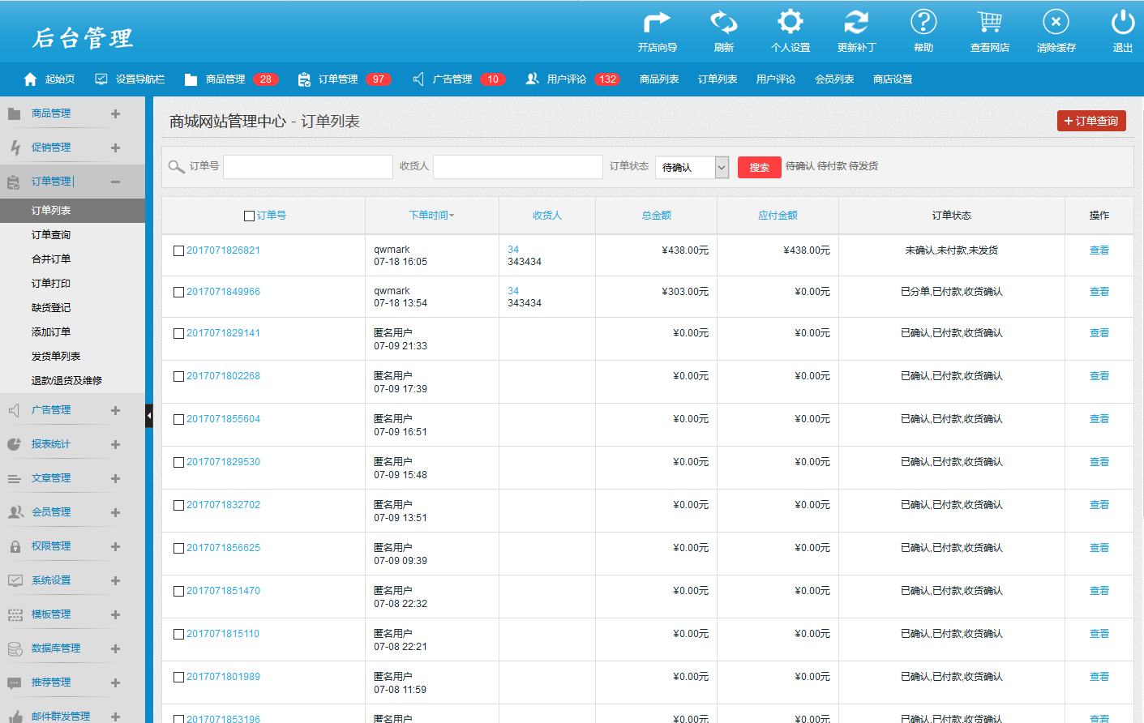Expand the 商品管理 sidebar section
The width and height of the screenshot is (1144, 723).
point(115,113)
